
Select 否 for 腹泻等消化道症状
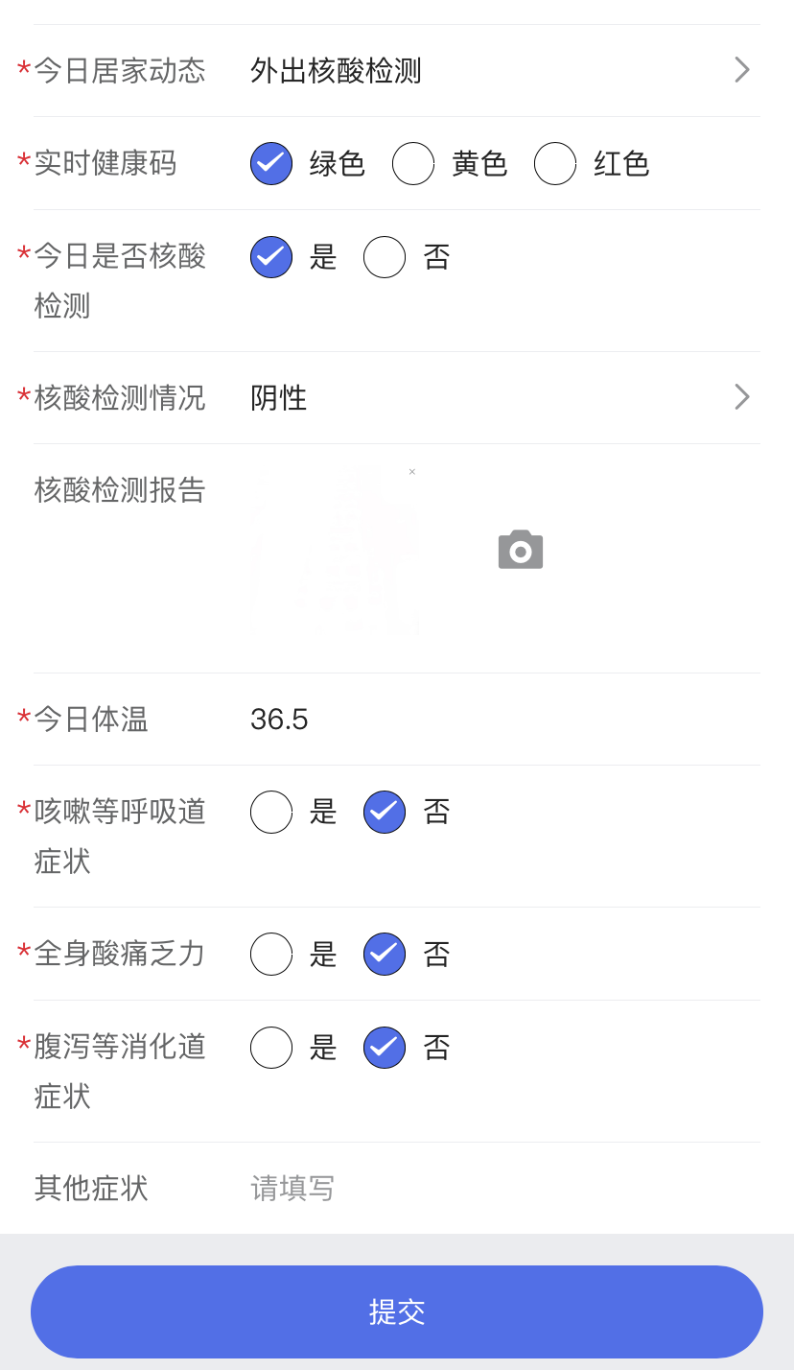(385, 1048)
